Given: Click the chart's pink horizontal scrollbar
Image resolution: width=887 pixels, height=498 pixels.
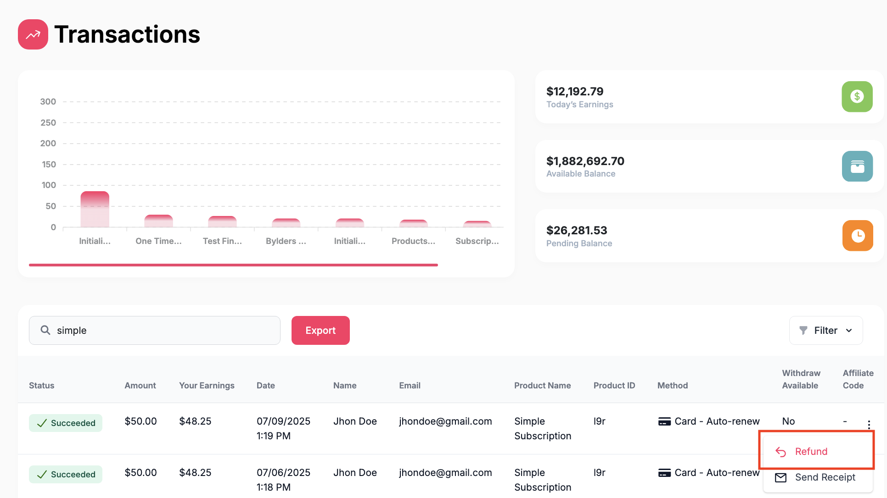Looking at the screenshot, I should 233,265.
